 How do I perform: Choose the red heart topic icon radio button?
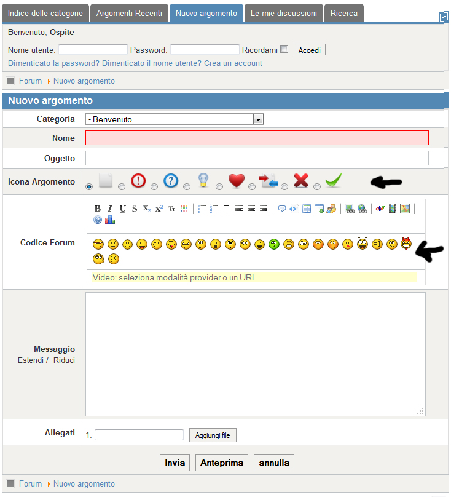219,186
